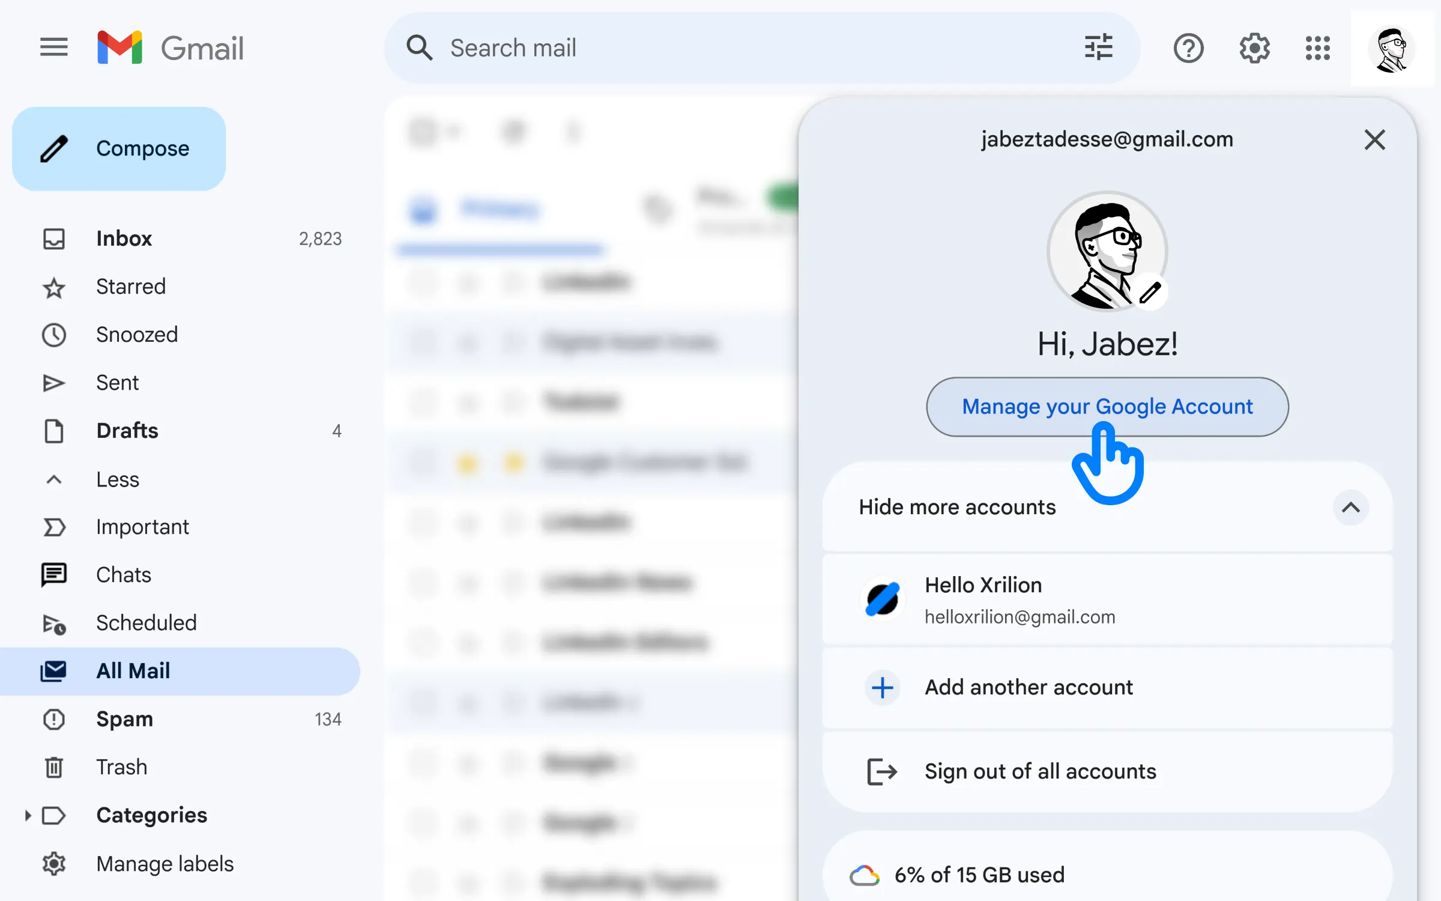Click the jabeztadesse@gmail.com address
The image size is (1441, 901).
coord(1107,139)
